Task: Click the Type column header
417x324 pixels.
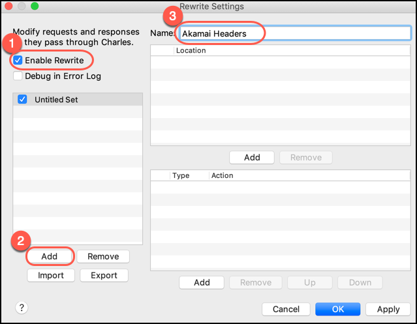Action: (x=181, y=175)
